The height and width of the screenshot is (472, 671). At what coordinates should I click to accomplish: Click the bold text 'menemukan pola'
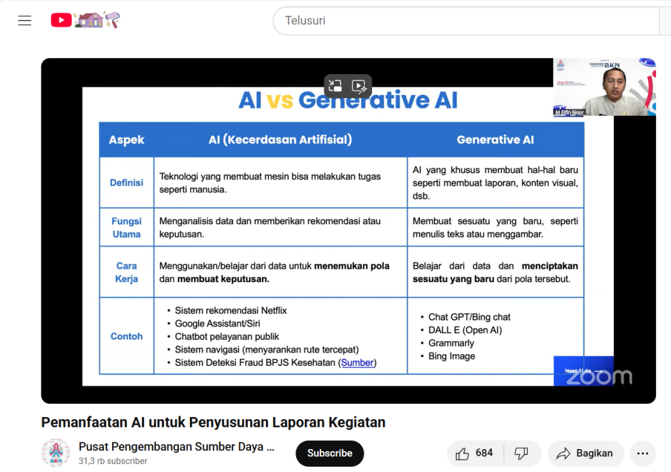pyautogui.click(x=352, y=266)
